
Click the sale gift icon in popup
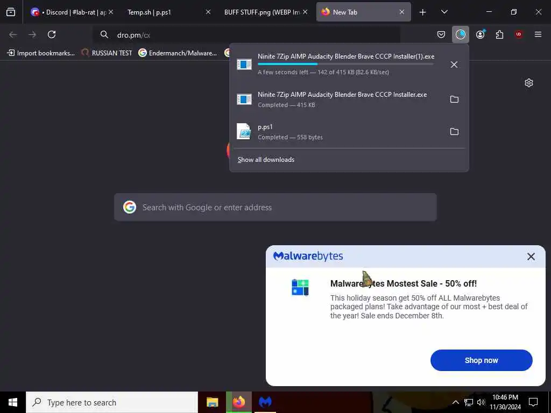pos(300,287)
